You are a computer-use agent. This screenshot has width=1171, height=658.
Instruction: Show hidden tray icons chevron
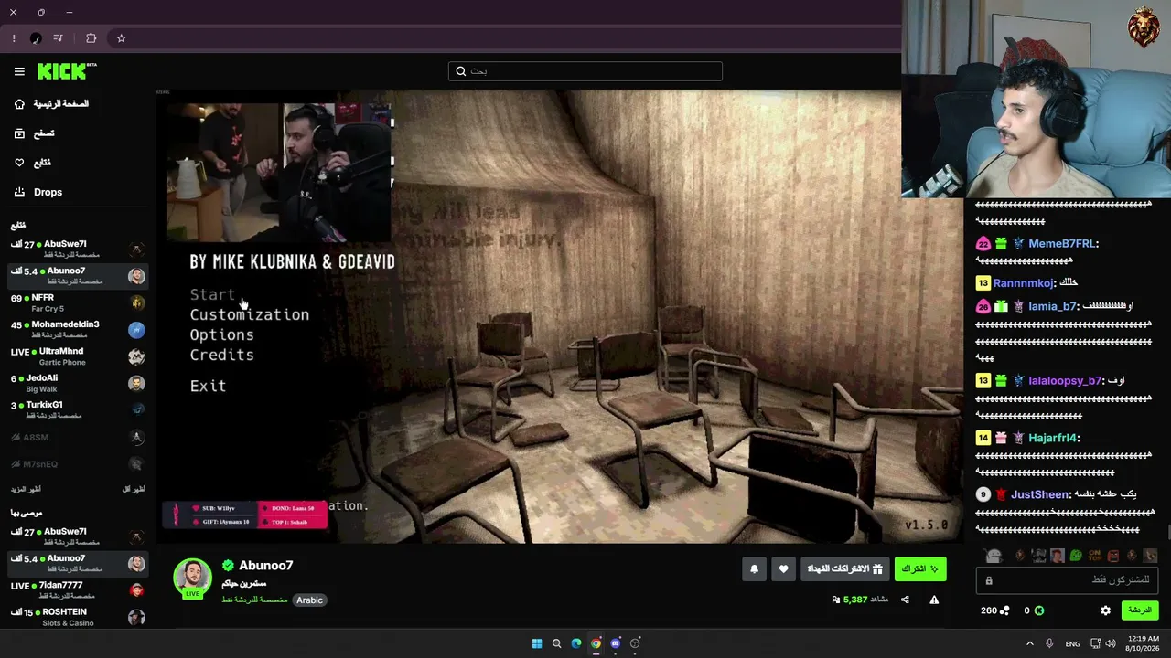pyautogui.click(x=1029, y=643)
